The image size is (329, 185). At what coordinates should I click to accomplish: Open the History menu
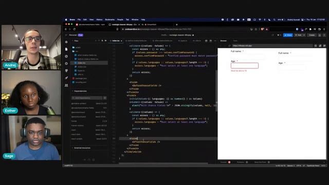pos(99,20)
